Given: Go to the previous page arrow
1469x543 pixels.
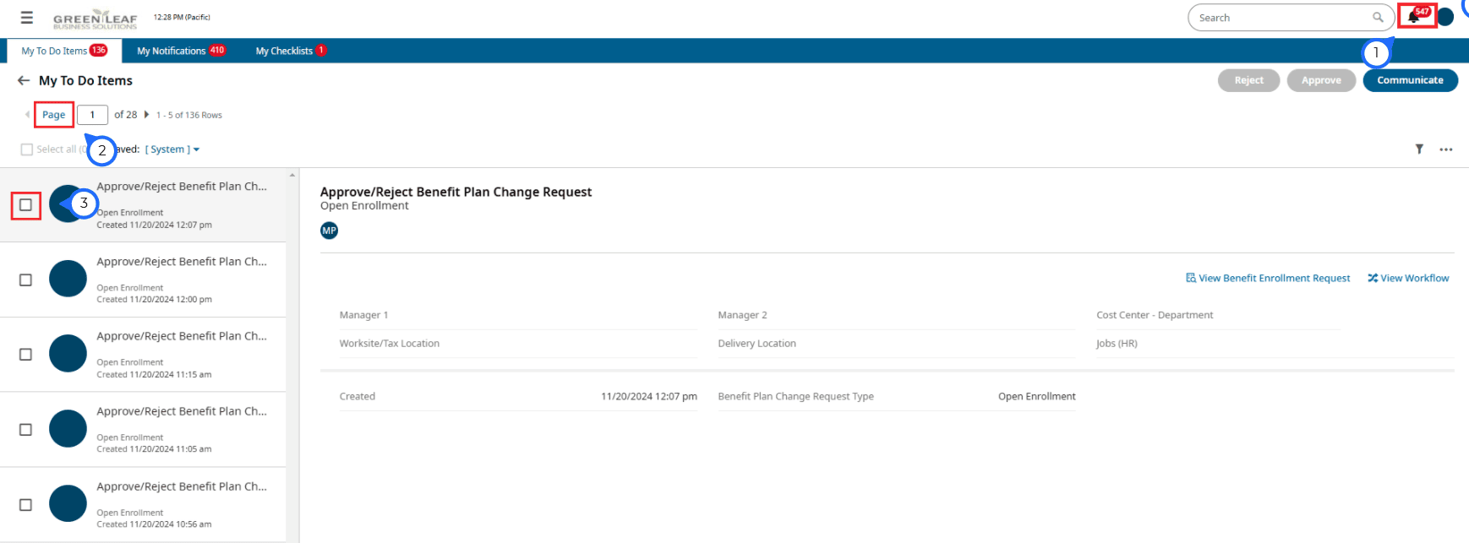Looking at the screenshot, I should pos(27,115).
